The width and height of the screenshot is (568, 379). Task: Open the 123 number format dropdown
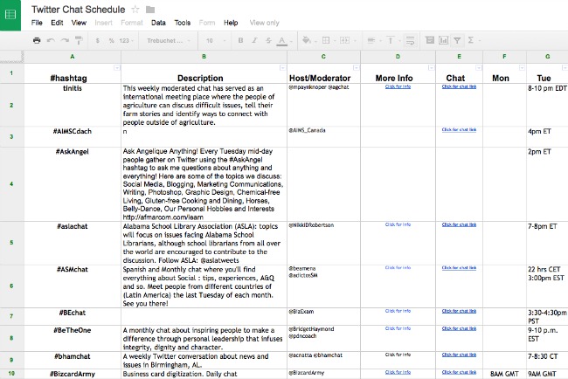click(126, 40)
